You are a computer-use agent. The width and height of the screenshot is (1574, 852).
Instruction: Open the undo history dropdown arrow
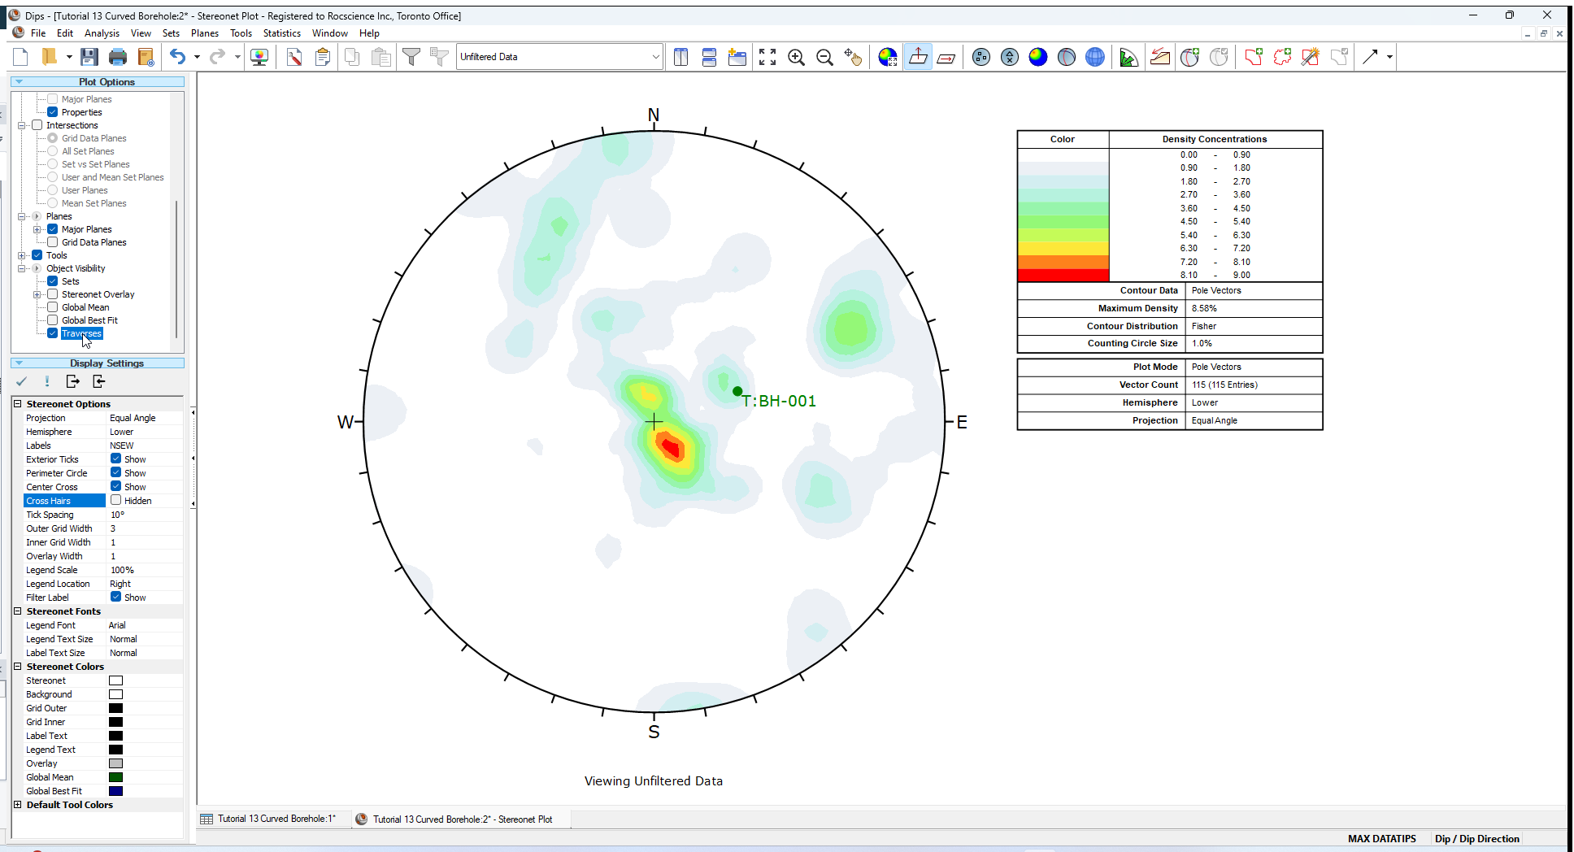point(197,57)
